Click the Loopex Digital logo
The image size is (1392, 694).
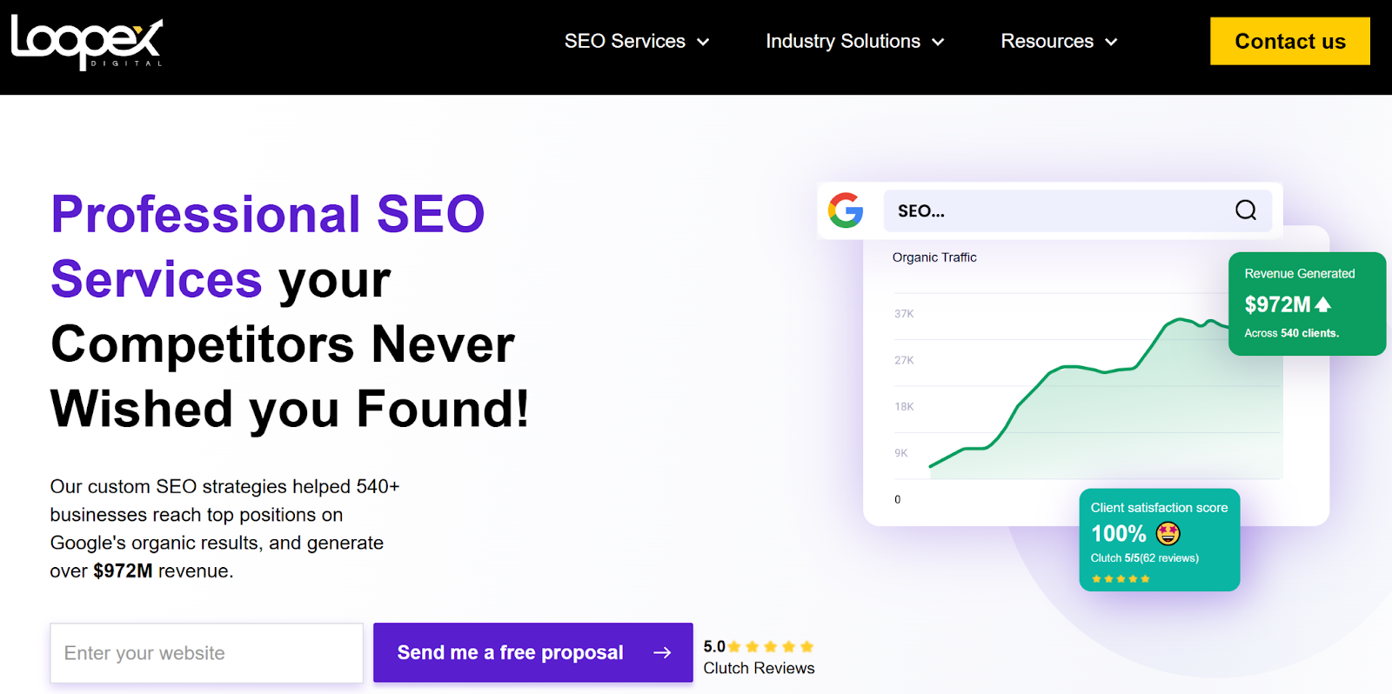pyautogui.click(x=86, y=42)
